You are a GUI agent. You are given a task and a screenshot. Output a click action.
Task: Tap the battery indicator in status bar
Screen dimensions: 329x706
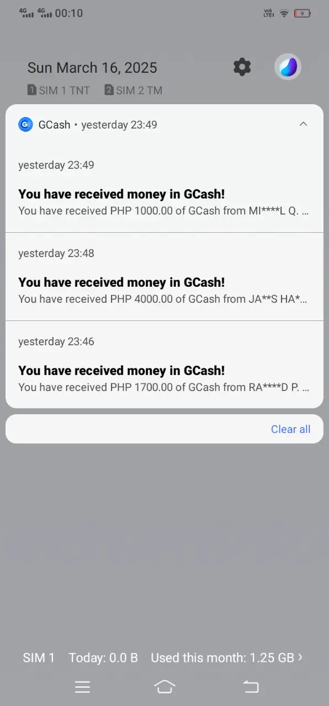pos(302,13)
